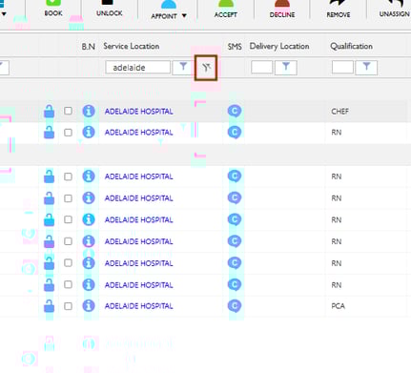The width and height of the screenshot is (411, 373).
Task: Click padlock in RN row directly above PCA
Action: click(x=49, y=285)
